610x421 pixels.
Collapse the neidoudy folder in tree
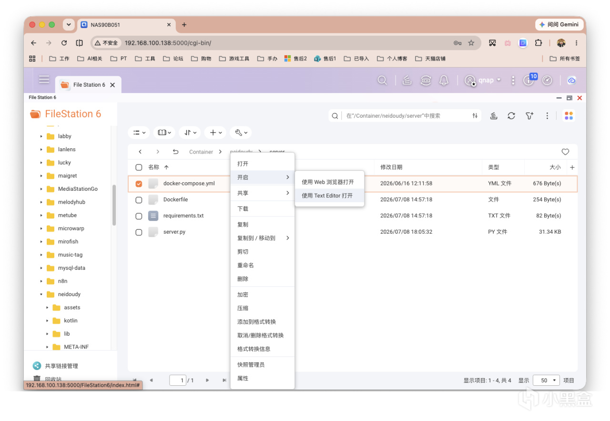[41, 295]
